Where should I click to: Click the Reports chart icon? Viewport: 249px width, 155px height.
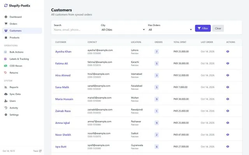[x=6, y=87]
